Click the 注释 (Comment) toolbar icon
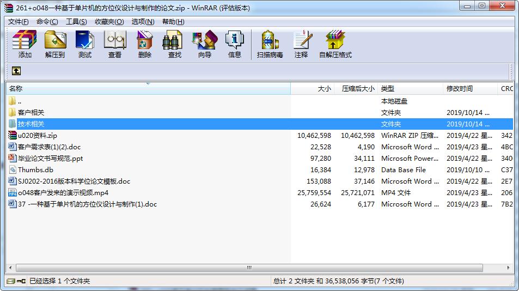The width and height of the screenshot is (519, 291). pos(303,40)
